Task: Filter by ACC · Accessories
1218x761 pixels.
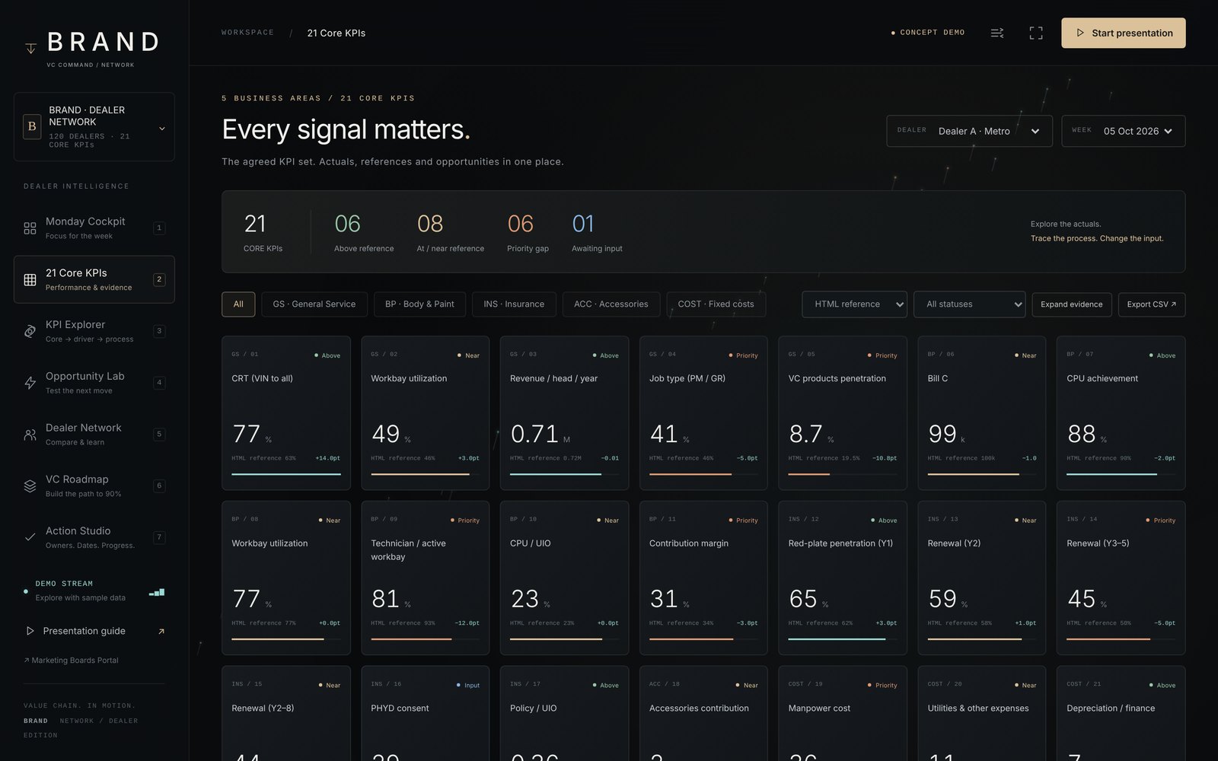Action: pyautogui.click(x=611, y=304)
